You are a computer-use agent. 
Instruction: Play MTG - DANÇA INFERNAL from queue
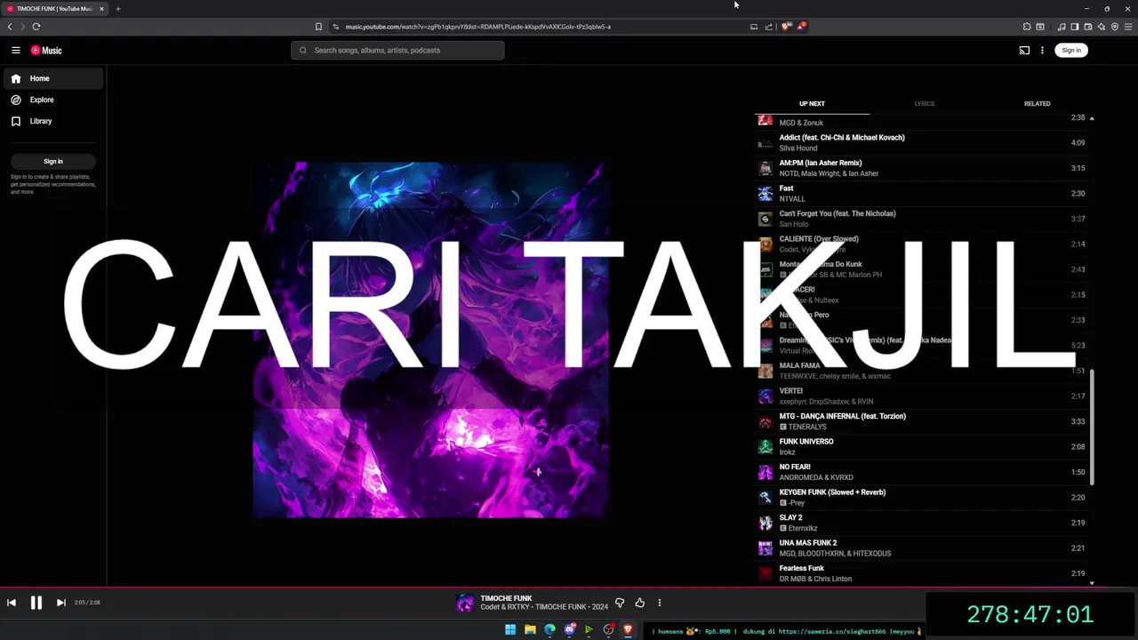click(920, 421)
